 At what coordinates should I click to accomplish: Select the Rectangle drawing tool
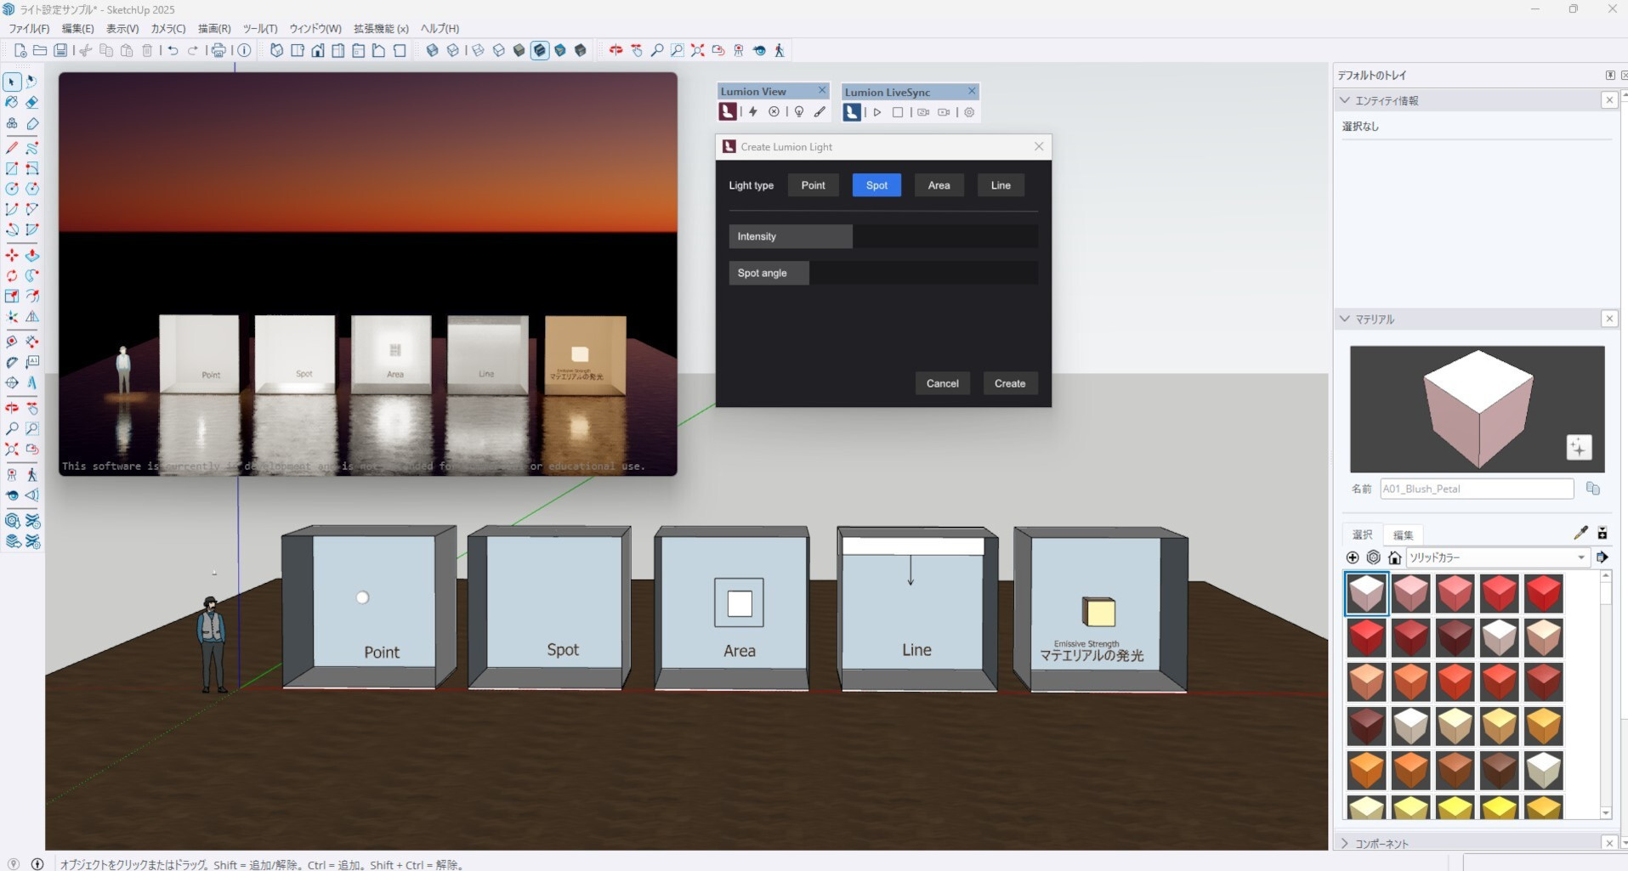tap(12, 168)
